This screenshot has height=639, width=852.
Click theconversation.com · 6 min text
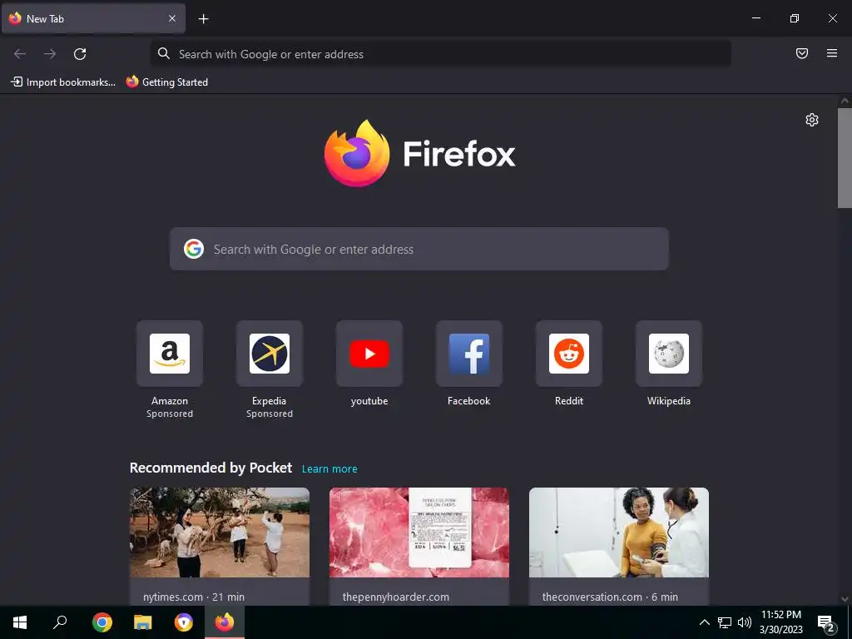click(x=610, y=597)
